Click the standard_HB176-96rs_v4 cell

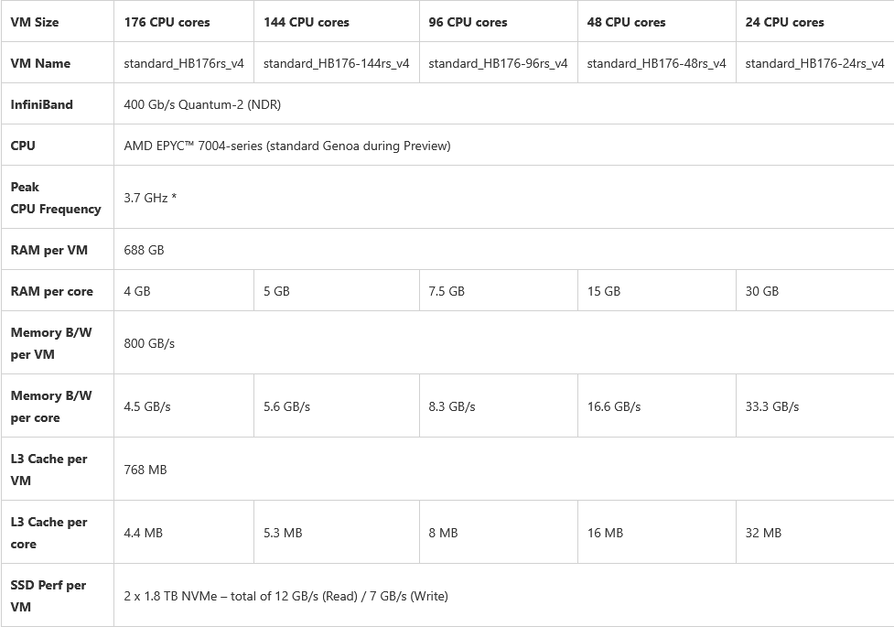point(498,63)
